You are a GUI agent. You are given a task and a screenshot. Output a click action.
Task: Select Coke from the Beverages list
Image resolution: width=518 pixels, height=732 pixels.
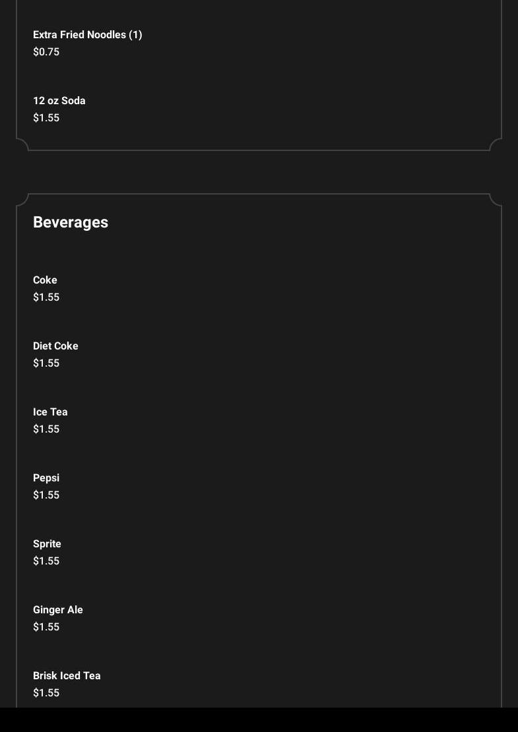pyautogui.click(x=45, y=280)
